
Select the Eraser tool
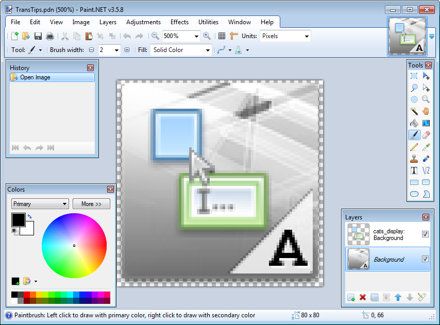(426, 135)
